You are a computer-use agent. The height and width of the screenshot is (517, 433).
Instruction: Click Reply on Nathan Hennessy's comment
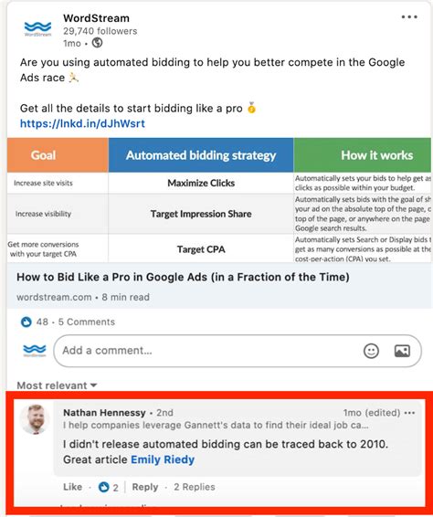pos(145,487)
